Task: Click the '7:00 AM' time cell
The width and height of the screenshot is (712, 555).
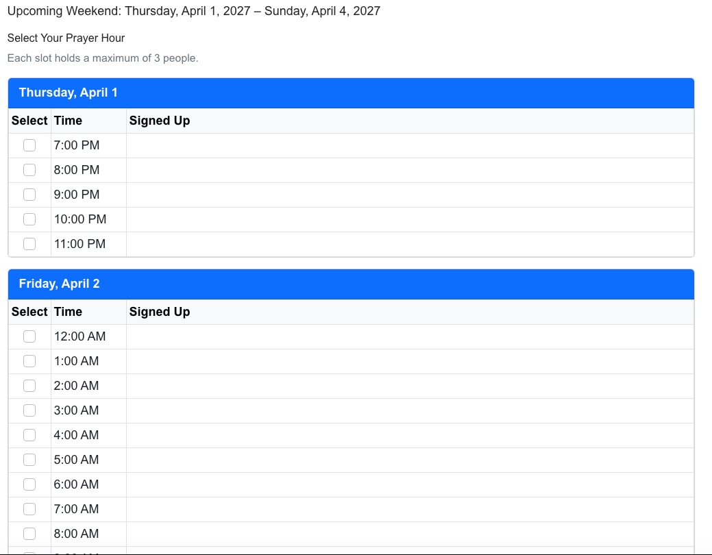Action: click(88, 509)
